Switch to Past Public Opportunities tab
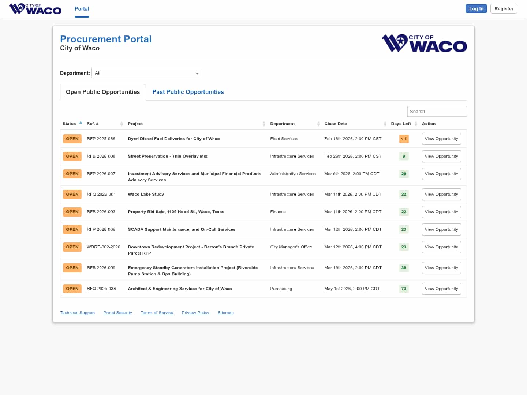The width and height of the screenshot is (527, 395). point(188,92)
